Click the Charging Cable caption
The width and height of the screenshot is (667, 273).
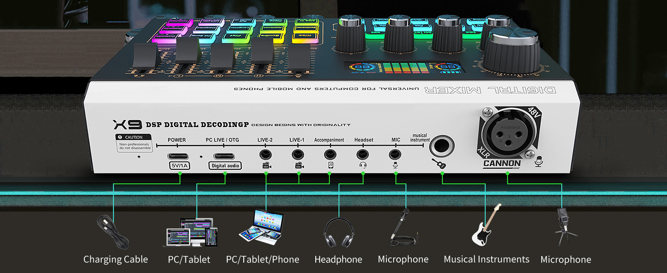point(116,259)
